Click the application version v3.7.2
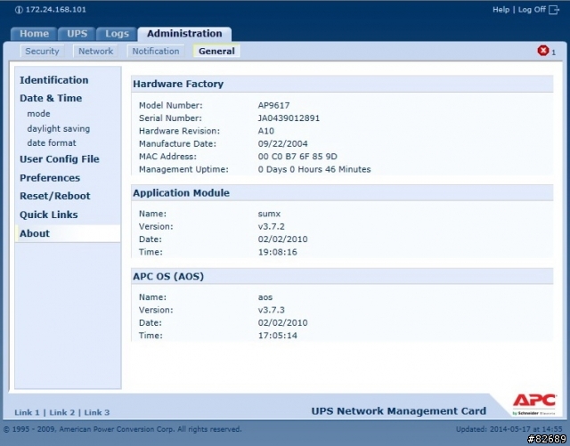 click(x=271, y=226)
